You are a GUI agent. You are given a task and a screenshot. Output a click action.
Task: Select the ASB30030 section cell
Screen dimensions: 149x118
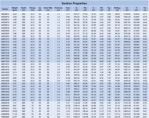[5, 117]
